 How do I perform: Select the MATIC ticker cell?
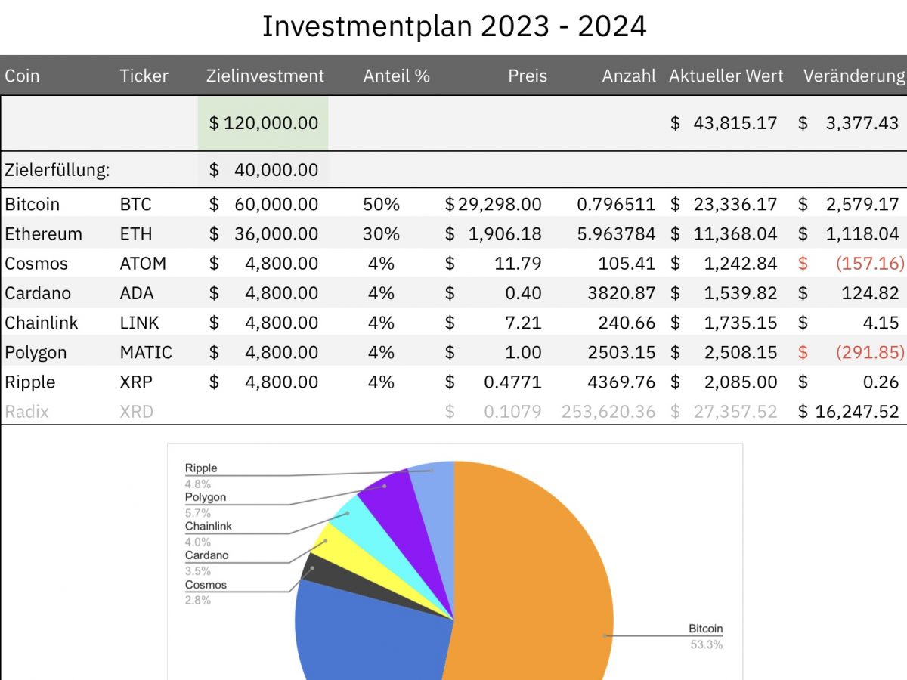[x=146, y=352]
